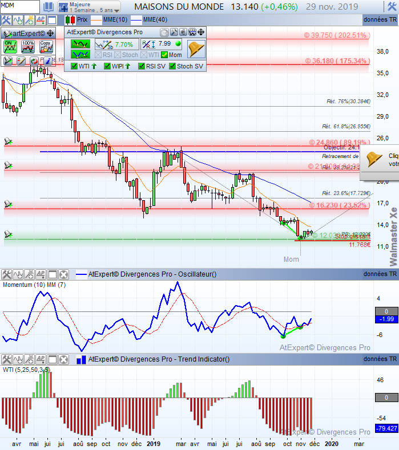Click the orange MME(10) line swatch
This screenshot has width=399, height=450.
click(96, 20)
